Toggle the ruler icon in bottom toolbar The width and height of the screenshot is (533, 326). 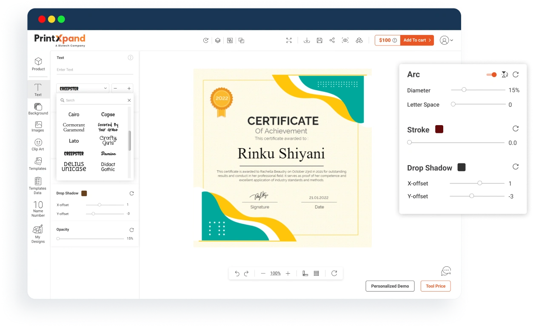pos(305,273)
